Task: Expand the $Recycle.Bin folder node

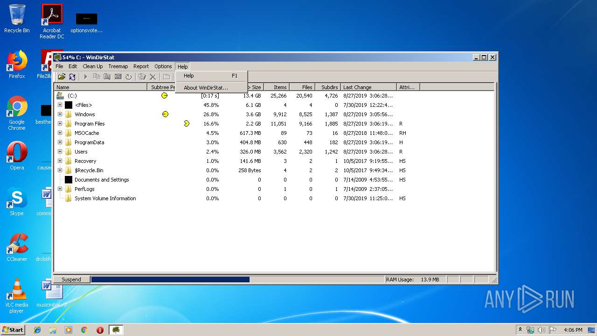Action: coord(60,170)
